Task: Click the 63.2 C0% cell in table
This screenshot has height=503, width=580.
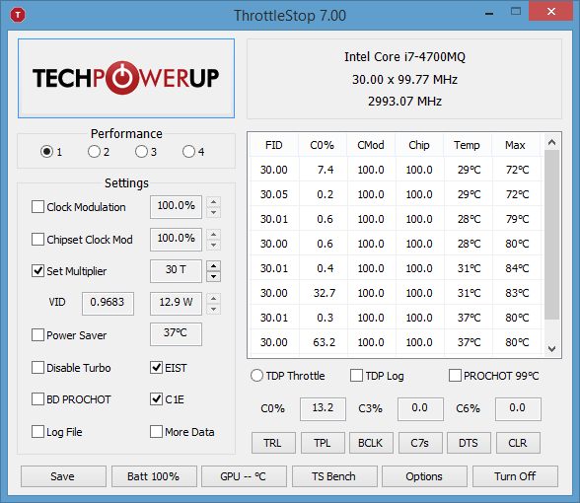Action: [324, 342]
